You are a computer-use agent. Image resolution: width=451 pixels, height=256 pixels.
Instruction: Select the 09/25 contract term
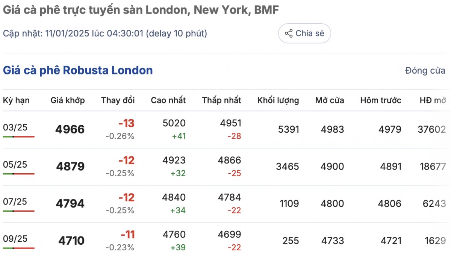[x=15, y=239]
